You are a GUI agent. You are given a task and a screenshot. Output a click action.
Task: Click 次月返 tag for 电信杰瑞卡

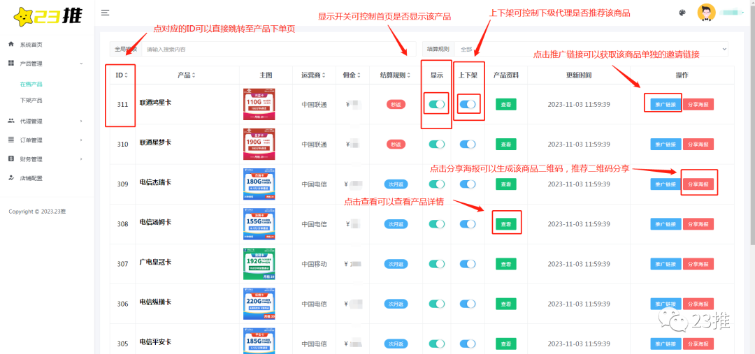(x=396, y=184)
